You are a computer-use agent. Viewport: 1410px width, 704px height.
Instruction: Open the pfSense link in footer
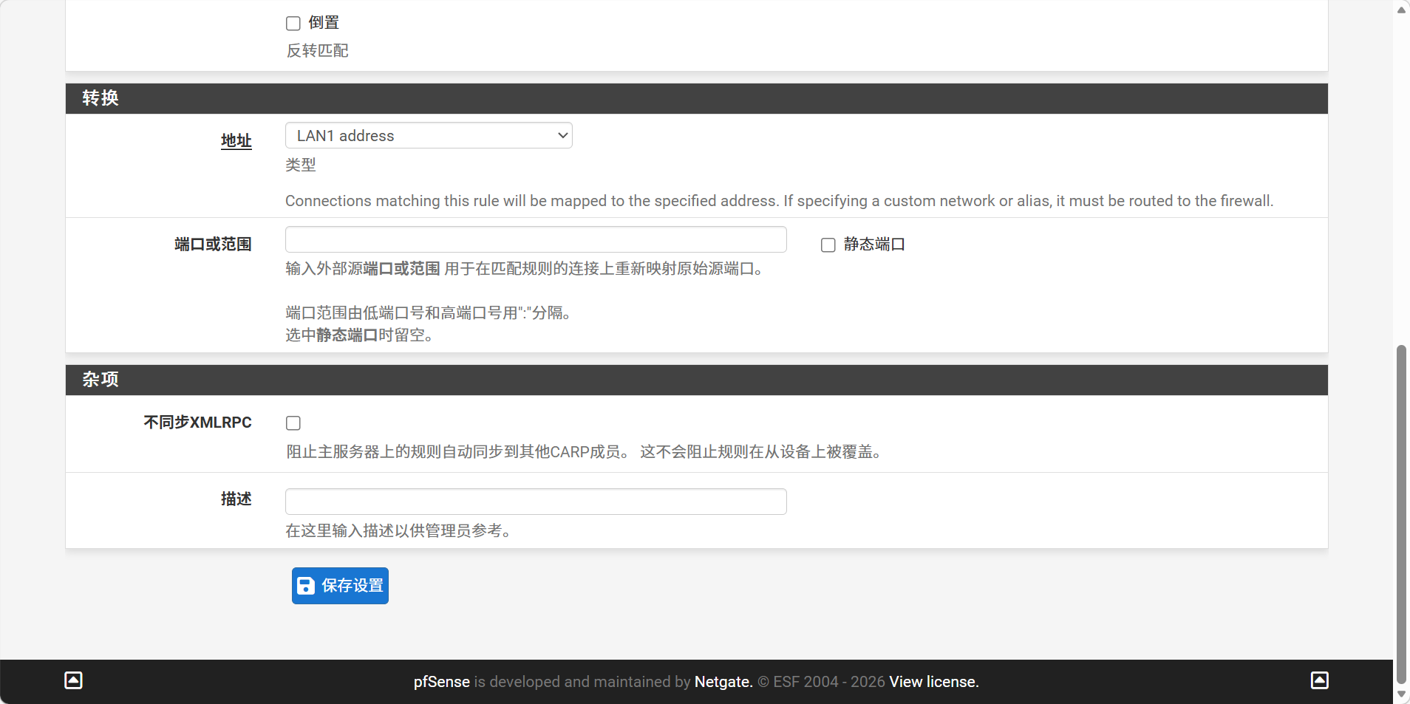pos(441,682)
